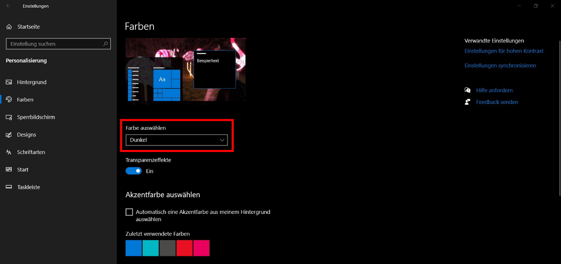Pick the blue recent color swatch
561x264 pixels.
(x=134, y=248)
